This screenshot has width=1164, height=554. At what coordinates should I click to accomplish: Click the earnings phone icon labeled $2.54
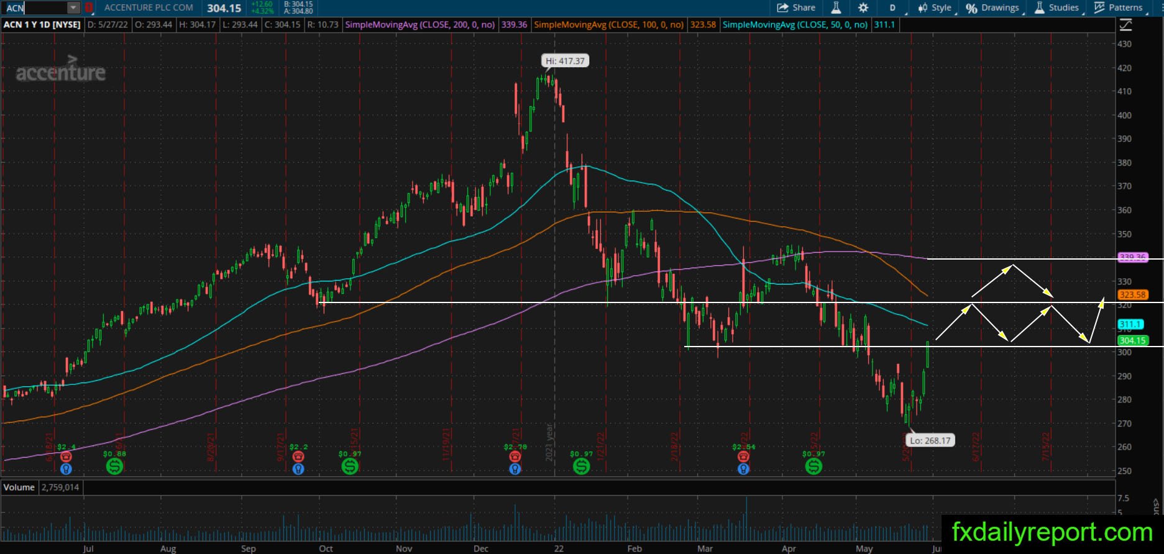[x=743, y=456]
